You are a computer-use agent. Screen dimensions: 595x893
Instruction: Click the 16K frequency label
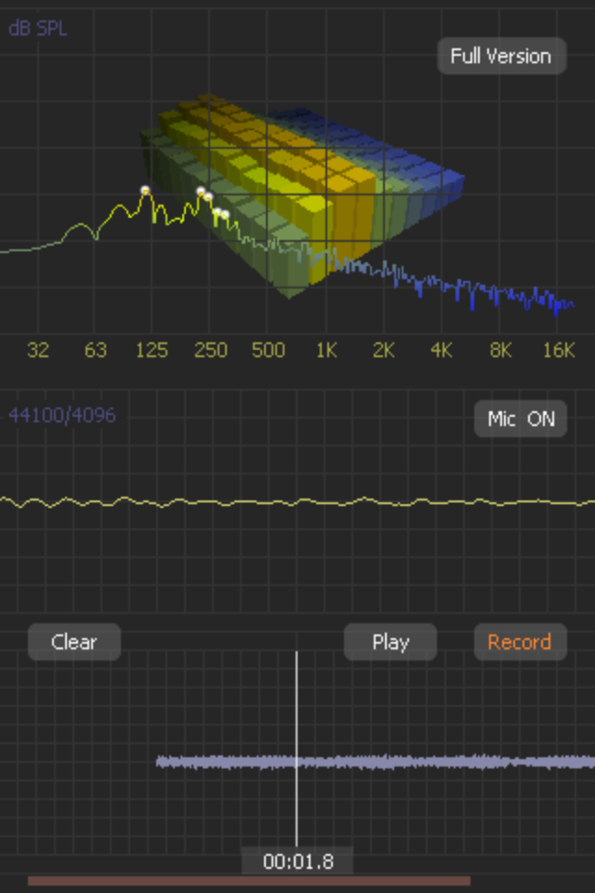pyautogui.click(x=559, y=350)
